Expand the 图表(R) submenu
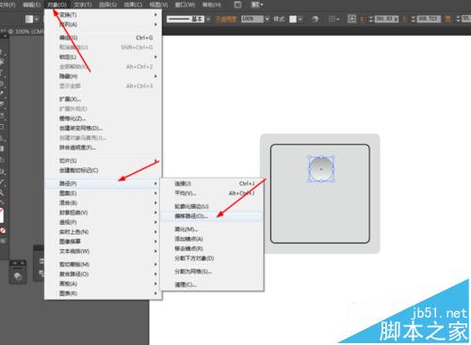This screenshot has height=345, width=471. 104,293
